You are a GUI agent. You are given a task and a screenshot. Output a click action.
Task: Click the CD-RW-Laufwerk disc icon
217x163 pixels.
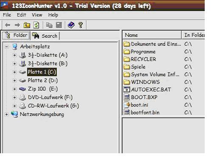point(22,106)
